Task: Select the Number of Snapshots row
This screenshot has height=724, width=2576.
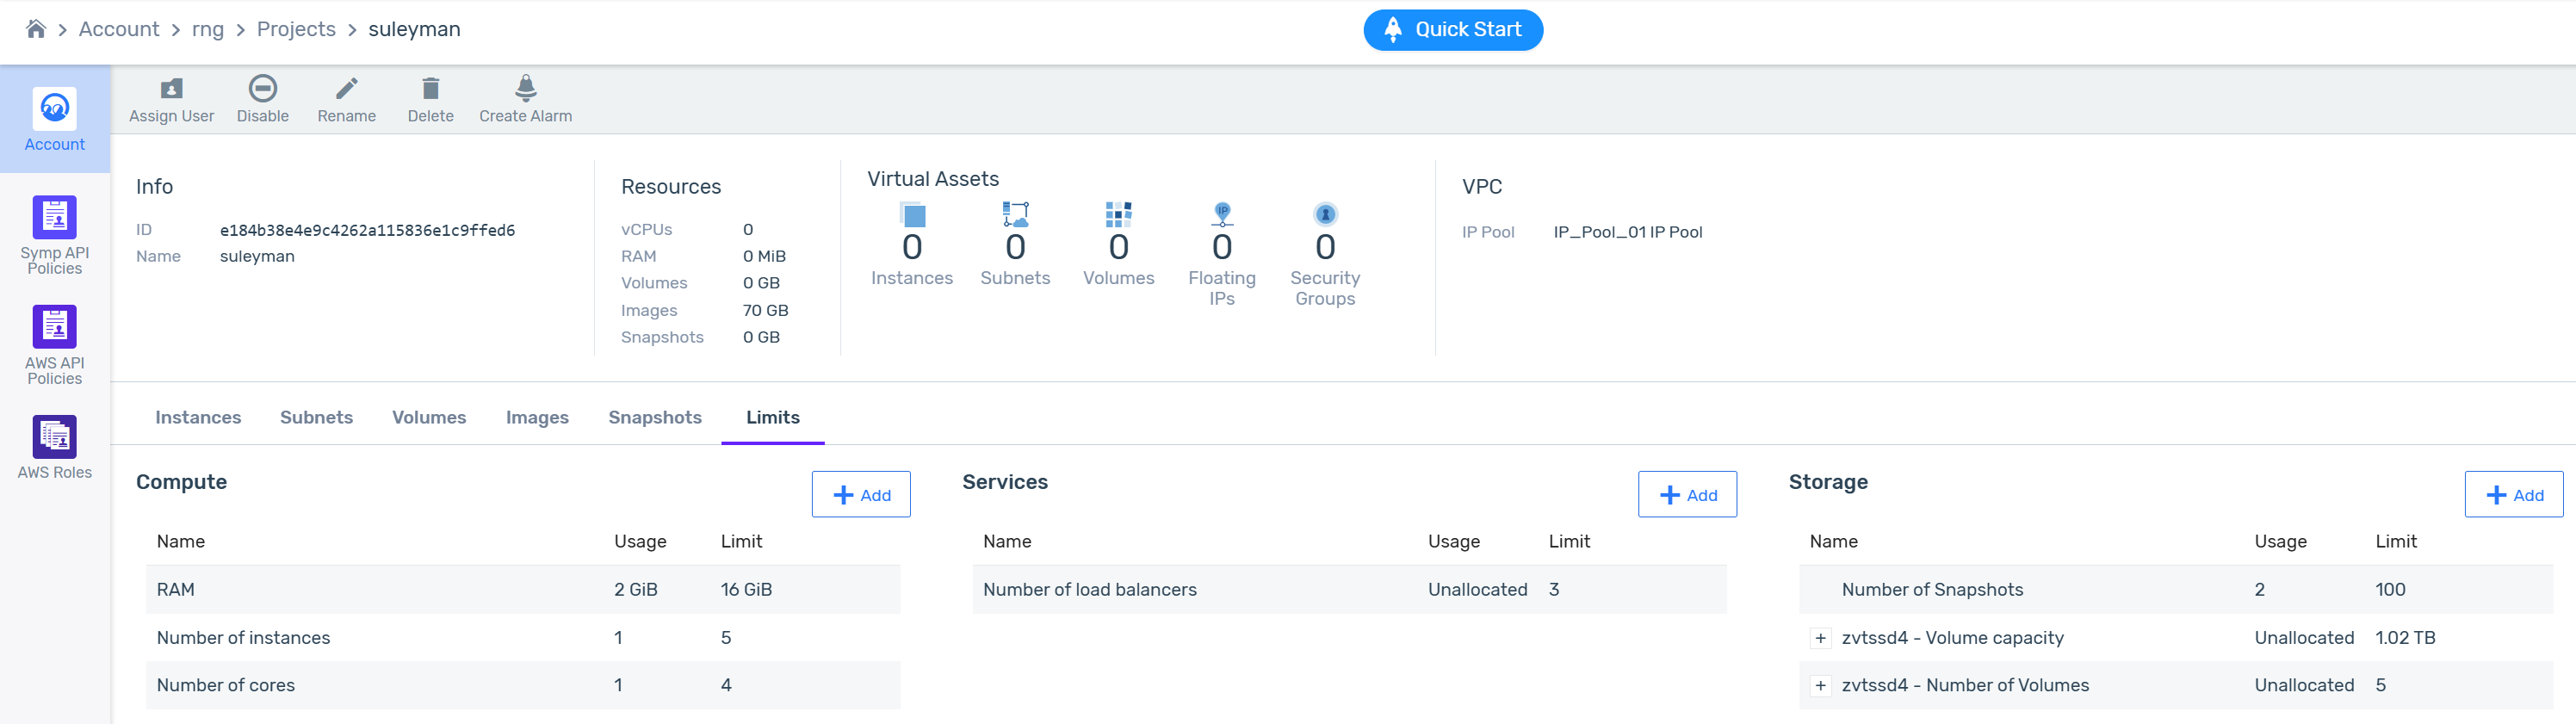Action: [x=2176, y=589]
